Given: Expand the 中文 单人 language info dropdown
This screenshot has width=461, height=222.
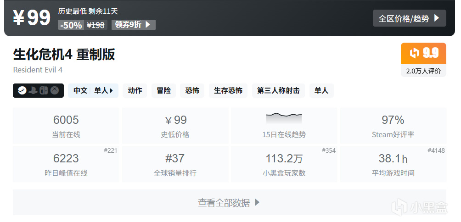Looking at the screenshot, I should click(93, 91).
